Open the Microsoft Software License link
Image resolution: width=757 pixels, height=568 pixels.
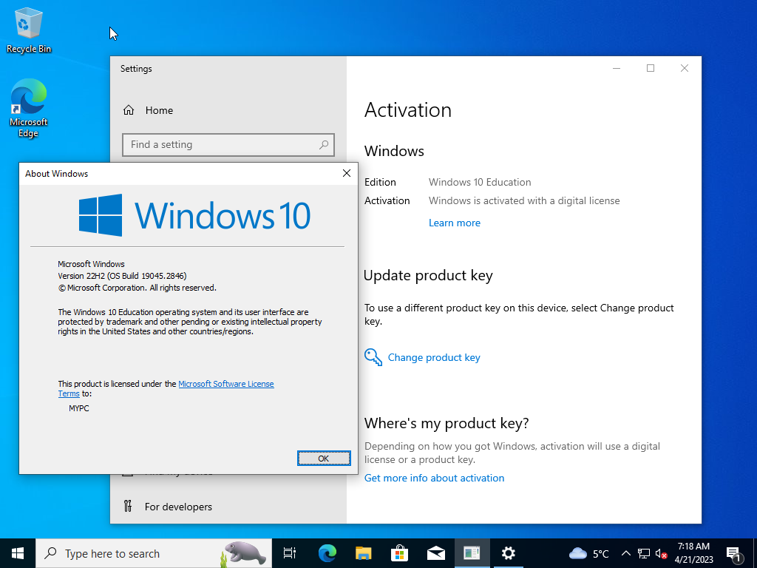point(226,384)
